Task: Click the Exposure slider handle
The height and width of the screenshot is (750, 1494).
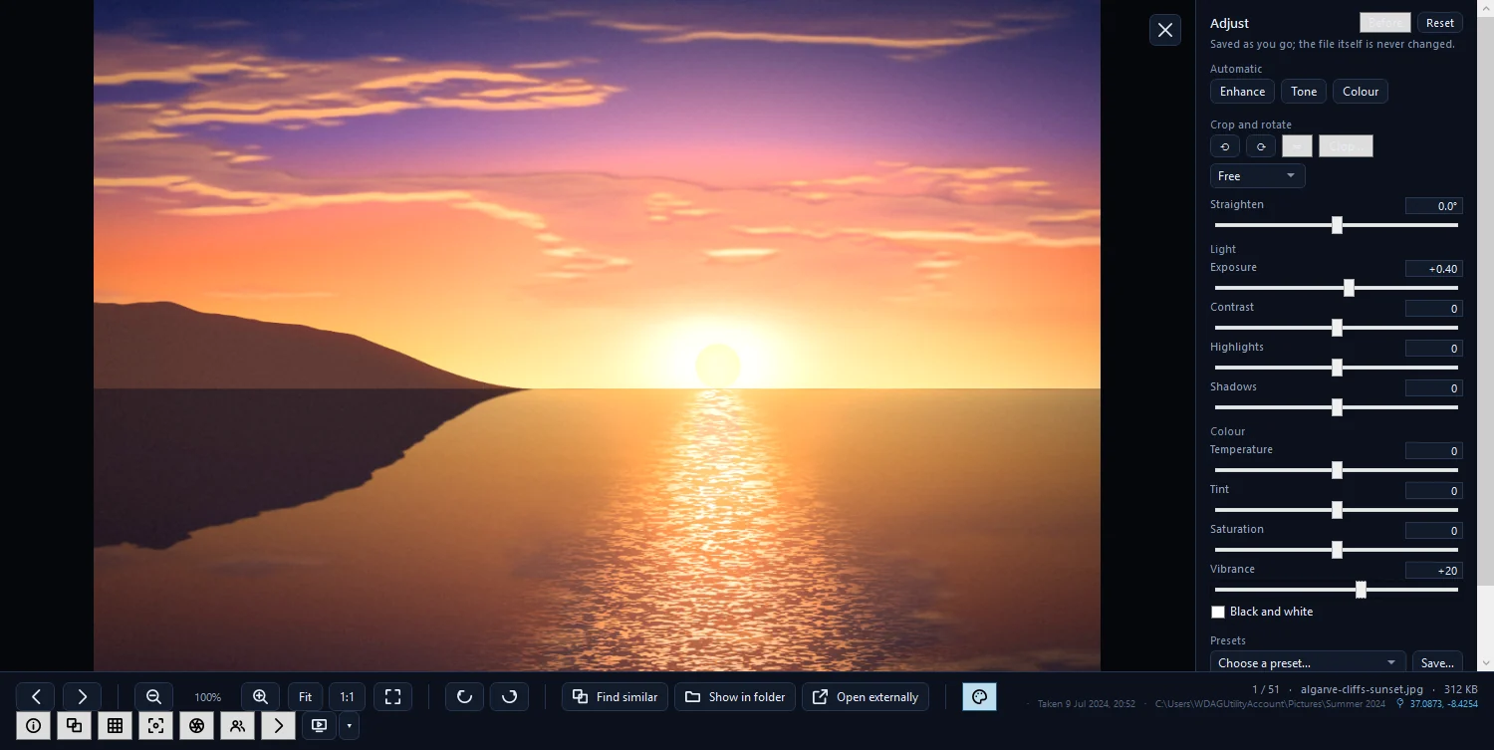Action: pyautogui.click(x=1349, y=288)
